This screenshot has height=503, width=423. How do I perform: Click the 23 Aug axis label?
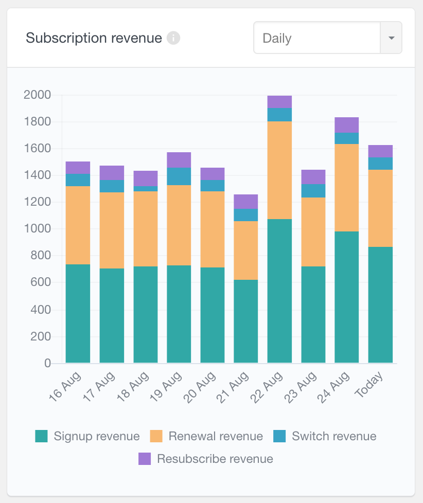pos(301,387)
